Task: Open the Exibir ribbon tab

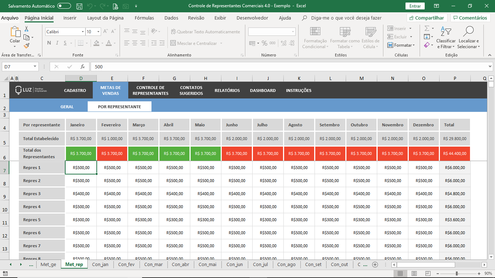Action: click(x=220, y=18)
